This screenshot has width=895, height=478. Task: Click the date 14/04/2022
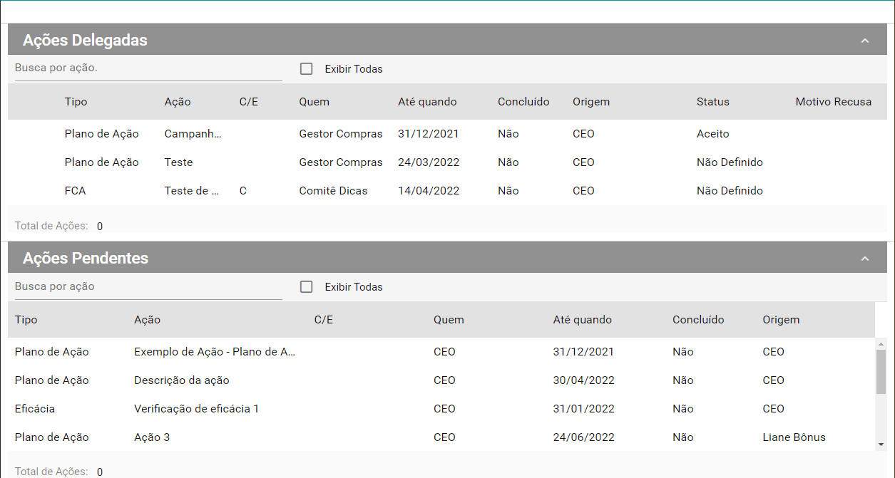coord(429,191)
